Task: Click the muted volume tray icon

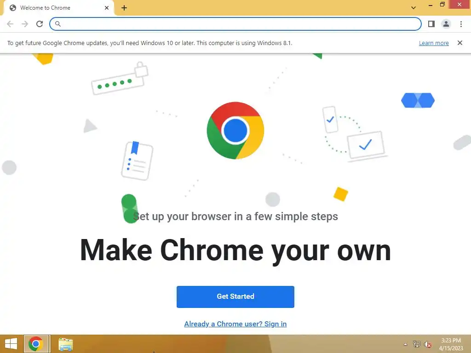Action: tap(428, 344)
